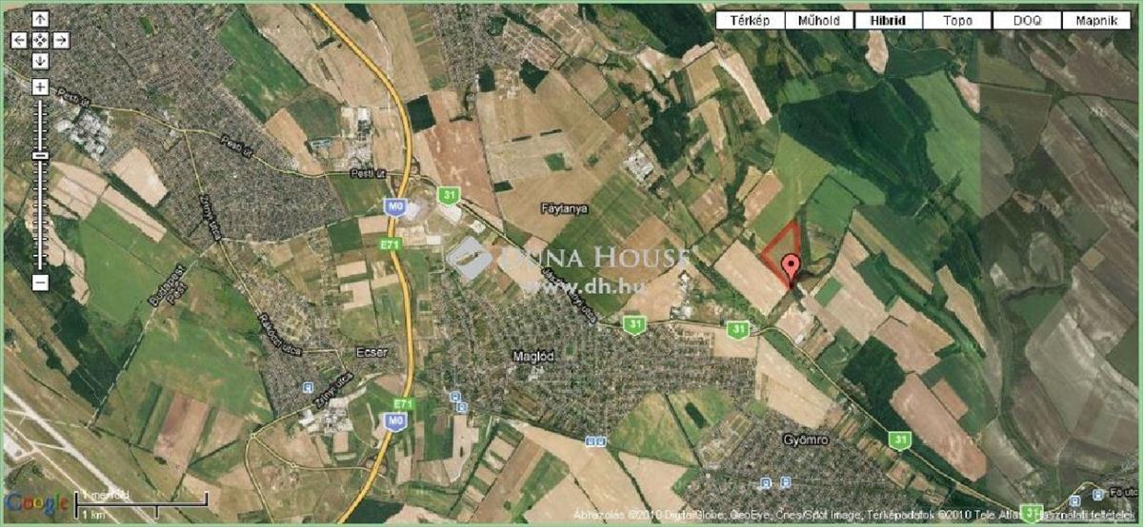Select the DOQ map type
The image size is (1143, 527).
point(1028,21)
